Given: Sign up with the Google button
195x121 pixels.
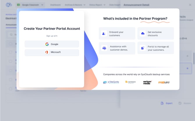Looking at the screenshot, I should point(52,44).
